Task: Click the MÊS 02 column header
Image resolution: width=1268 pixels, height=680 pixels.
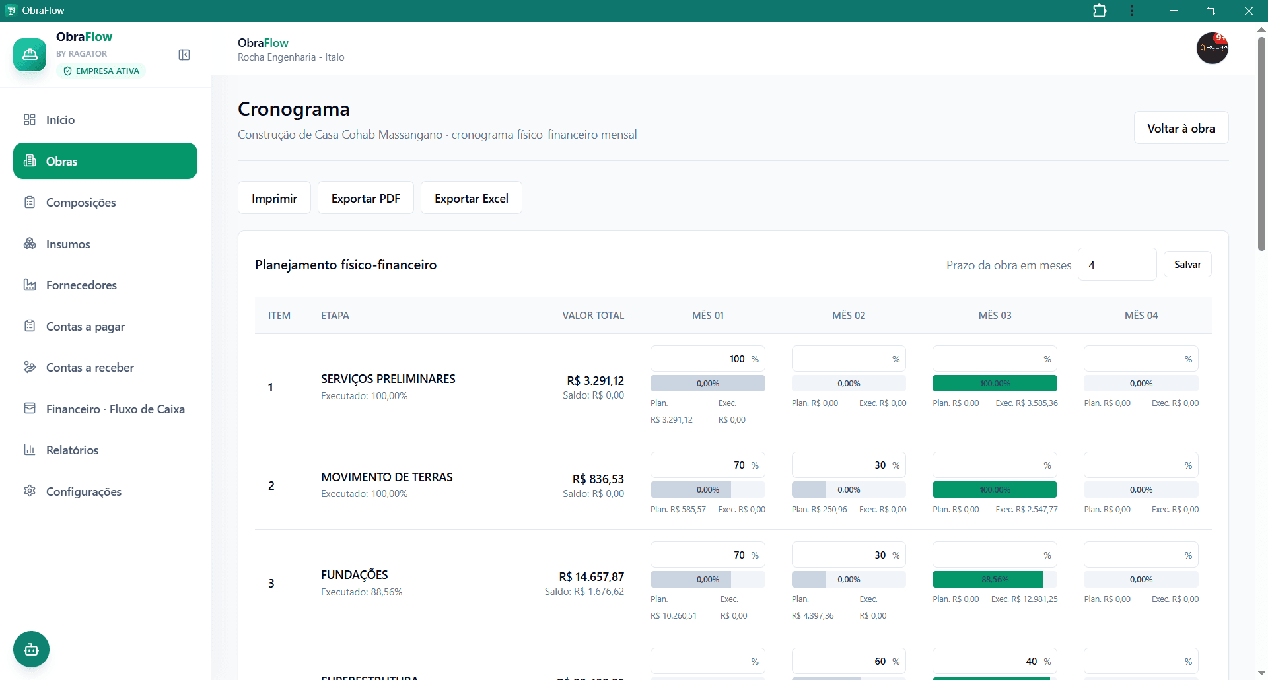Action: coord(849,315)
